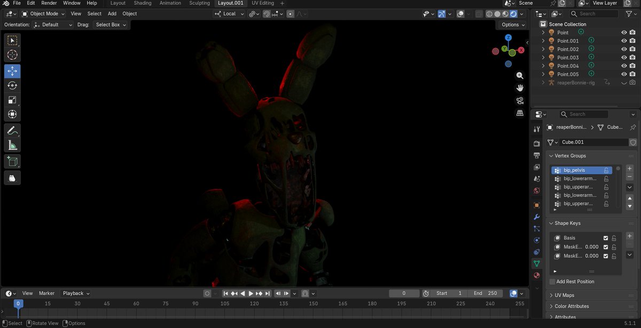Switch to Material Preview shading mode
Viewport: 641px width, 328px height.
(505, 14)
